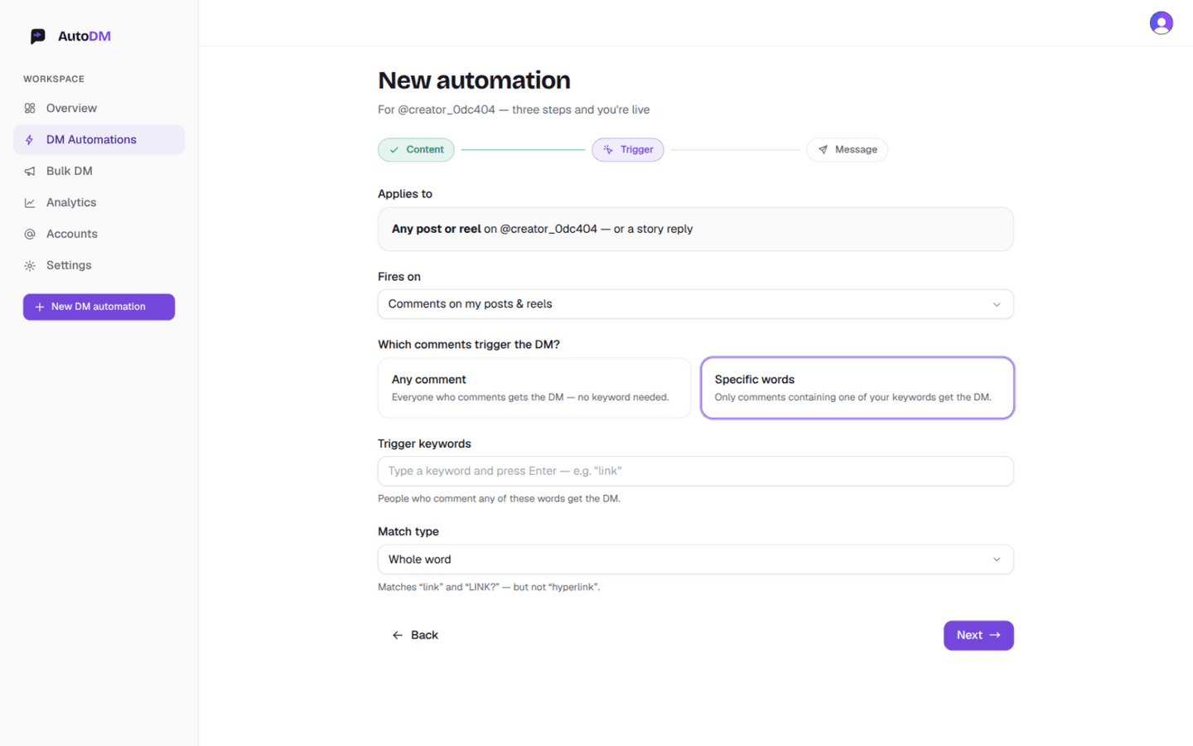Open Accounts page in sidebar
Image resolution: width=1193 pixels, height=746 pixels.
pos(99,235)
